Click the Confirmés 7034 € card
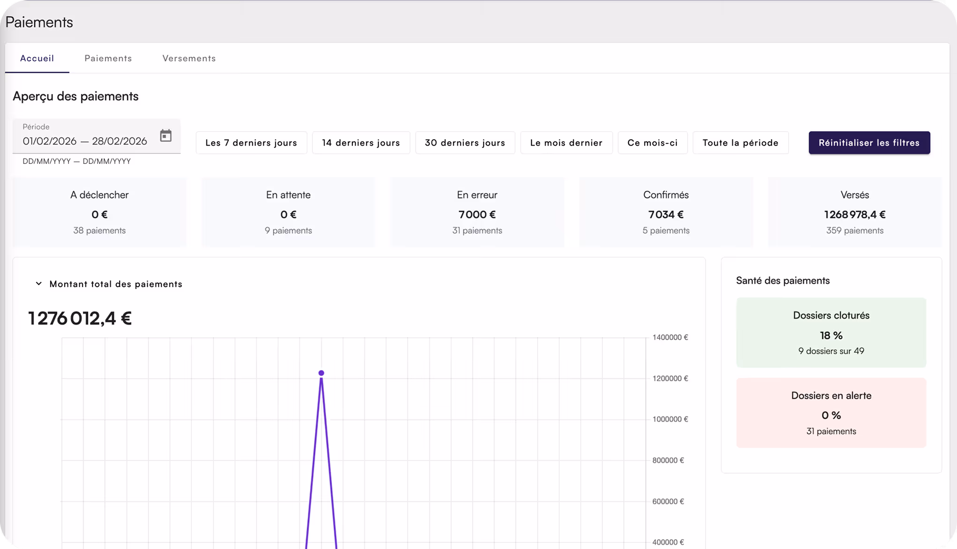The width and height of the screenshot is (957, 549). (x=666, y=212)
